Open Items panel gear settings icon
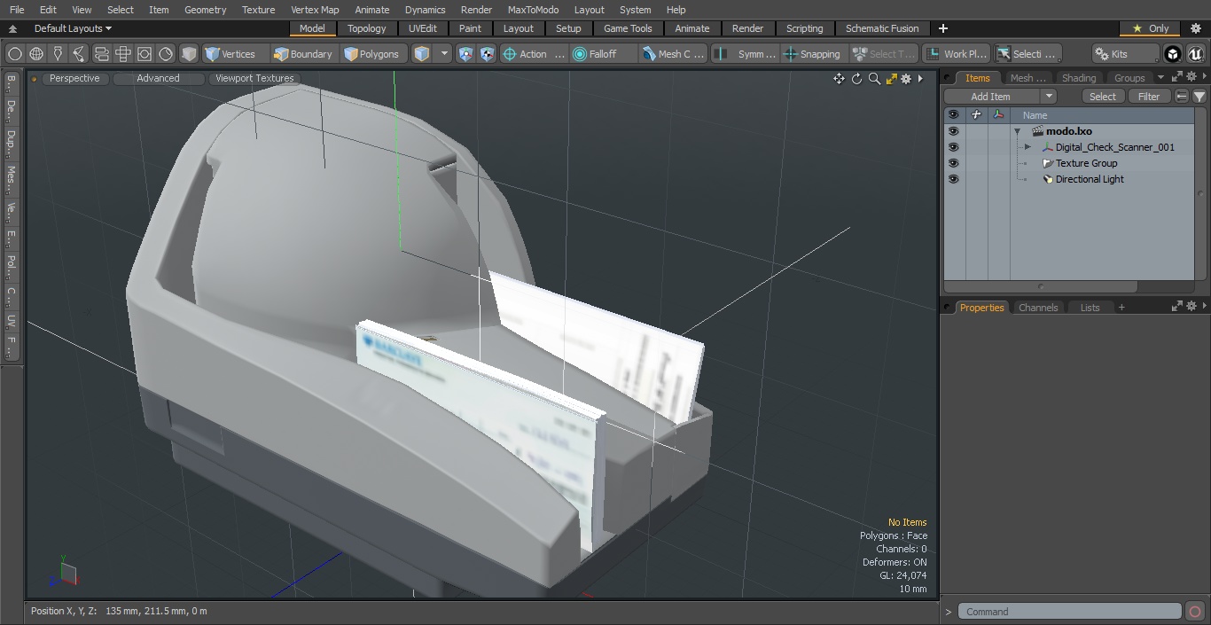The width and height of the screenshot is (1211, 625). tap(1191, 77)
